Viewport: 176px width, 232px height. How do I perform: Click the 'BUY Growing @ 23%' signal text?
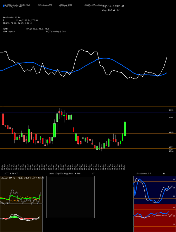tap(56, 32)
